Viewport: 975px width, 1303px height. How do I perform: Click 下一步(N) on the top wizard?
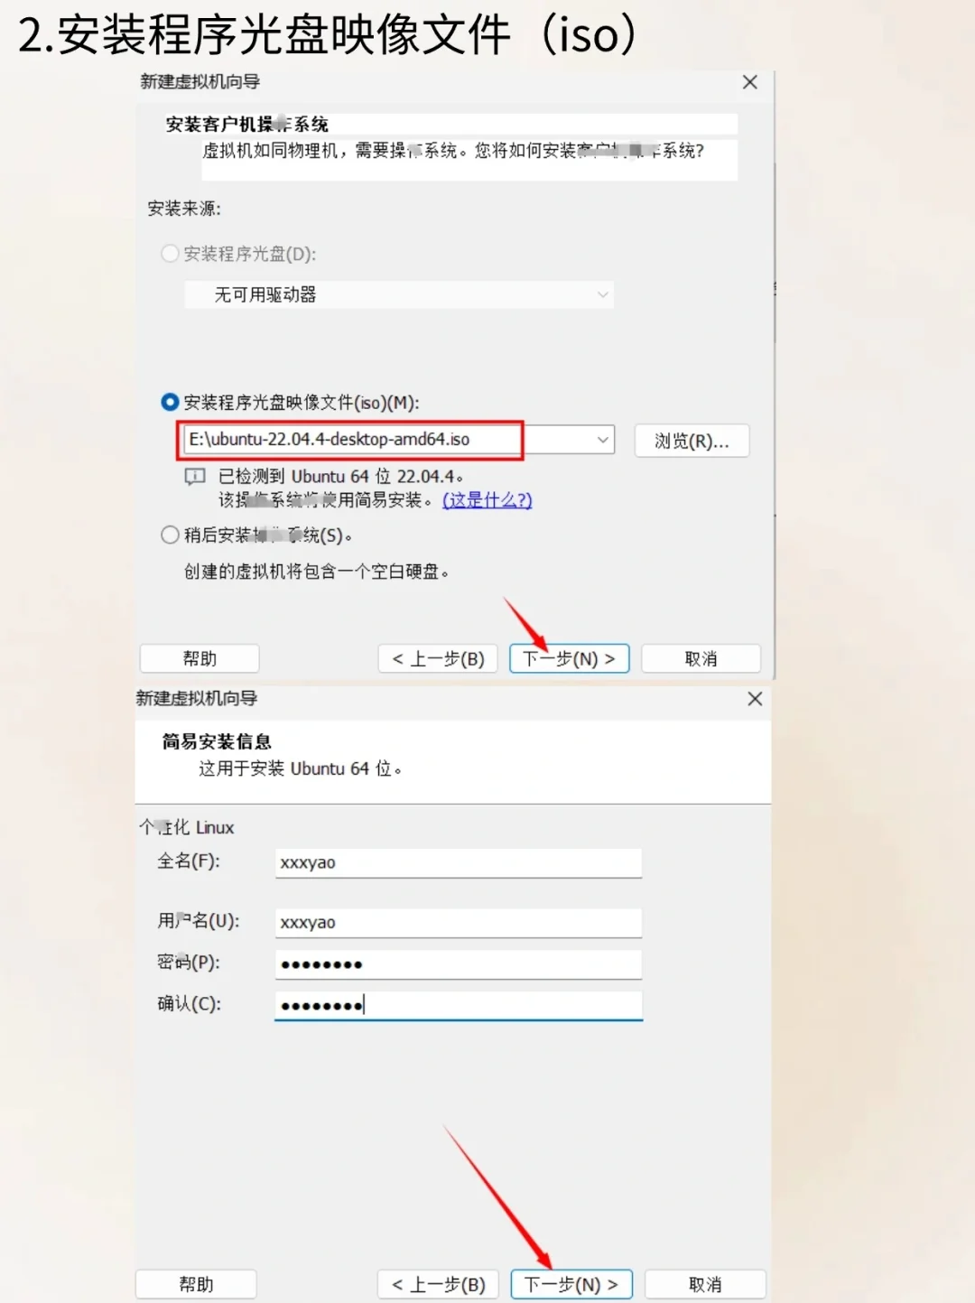click(569, 658)
